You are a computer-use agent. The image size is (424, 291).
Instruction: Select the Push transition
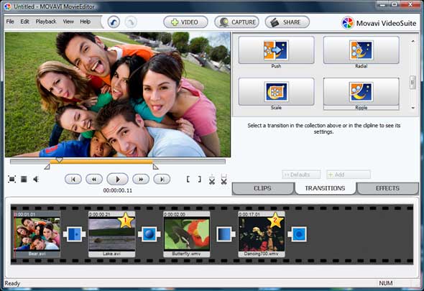[x=276, y=50]
